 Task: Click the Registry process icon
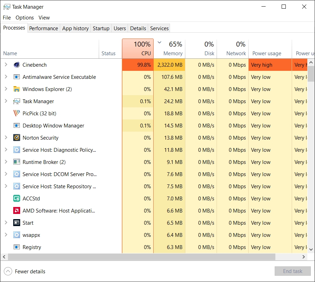coord(17,247)
